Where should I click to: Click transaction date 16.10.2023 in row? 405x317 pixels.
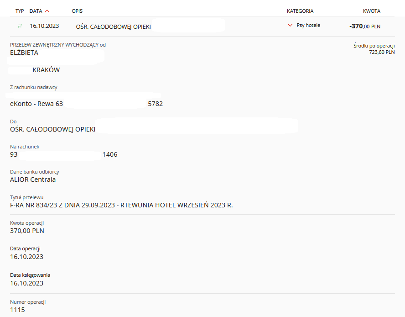[x=44, y=26]
